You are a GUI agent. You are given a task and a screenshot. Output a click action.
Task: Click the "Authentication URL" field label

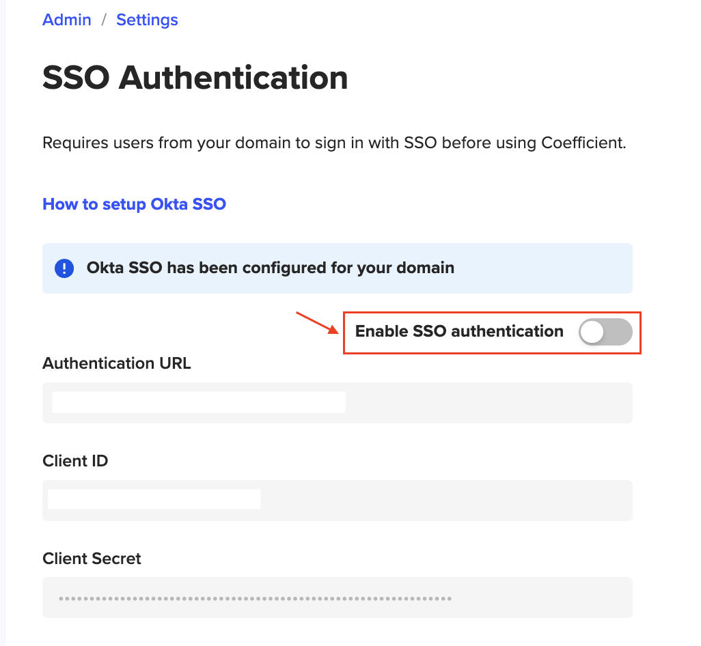tap(117, 363)
